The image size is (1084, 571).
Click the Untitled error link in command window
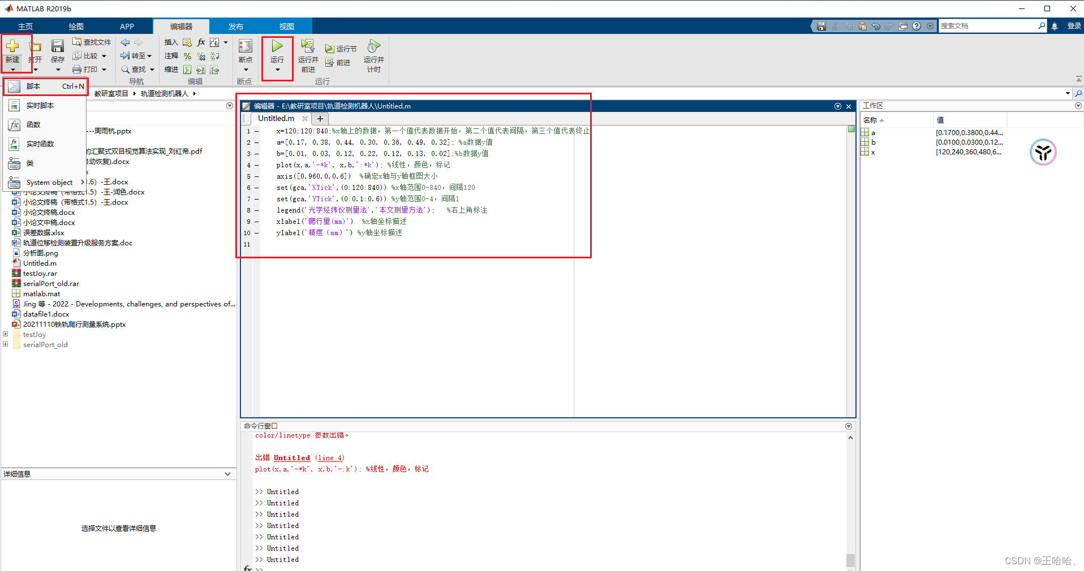click(292, 458)
